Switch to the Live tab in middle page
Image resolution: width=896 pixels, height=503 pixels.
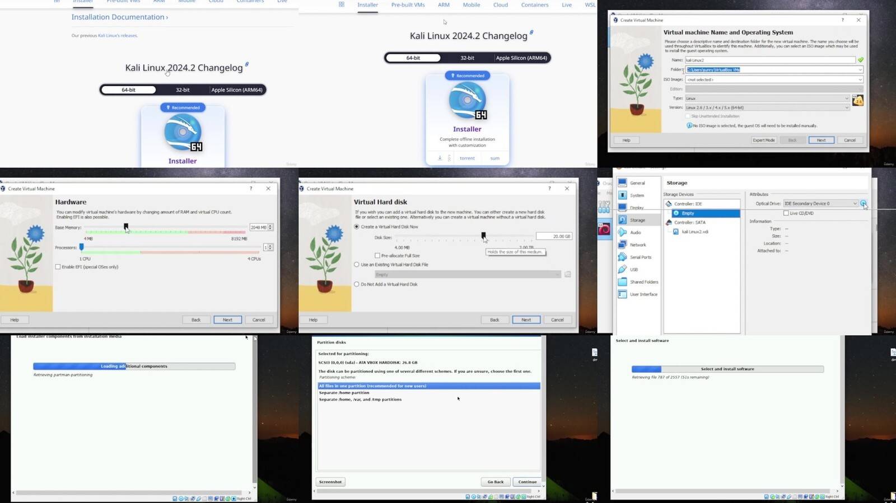[x=567, y=5]
